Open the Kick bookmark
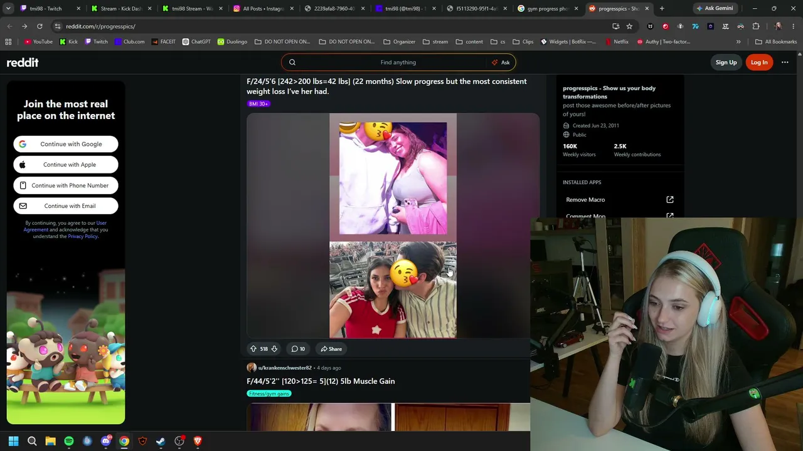The width and height of the screenshot is (803, 451). tap(68, 42)
